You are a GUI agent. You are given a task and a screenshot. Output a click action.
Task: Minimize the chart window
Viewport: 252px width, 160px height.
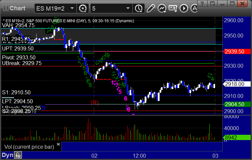tap(222, 4)
